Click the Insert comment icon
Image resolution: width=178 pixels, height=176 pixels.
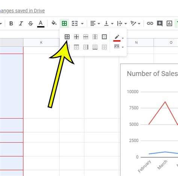point(160,23)
